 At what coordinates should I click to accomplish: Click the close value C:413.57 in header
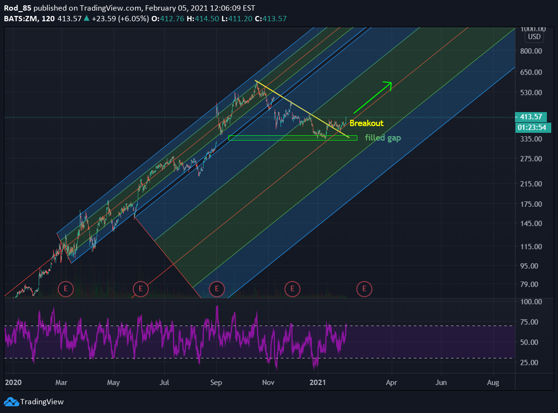(x=270, y=18)
